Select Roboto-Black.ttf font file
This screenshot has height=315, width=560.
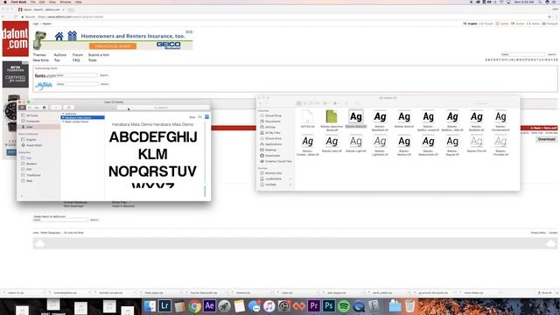[356, 119]
